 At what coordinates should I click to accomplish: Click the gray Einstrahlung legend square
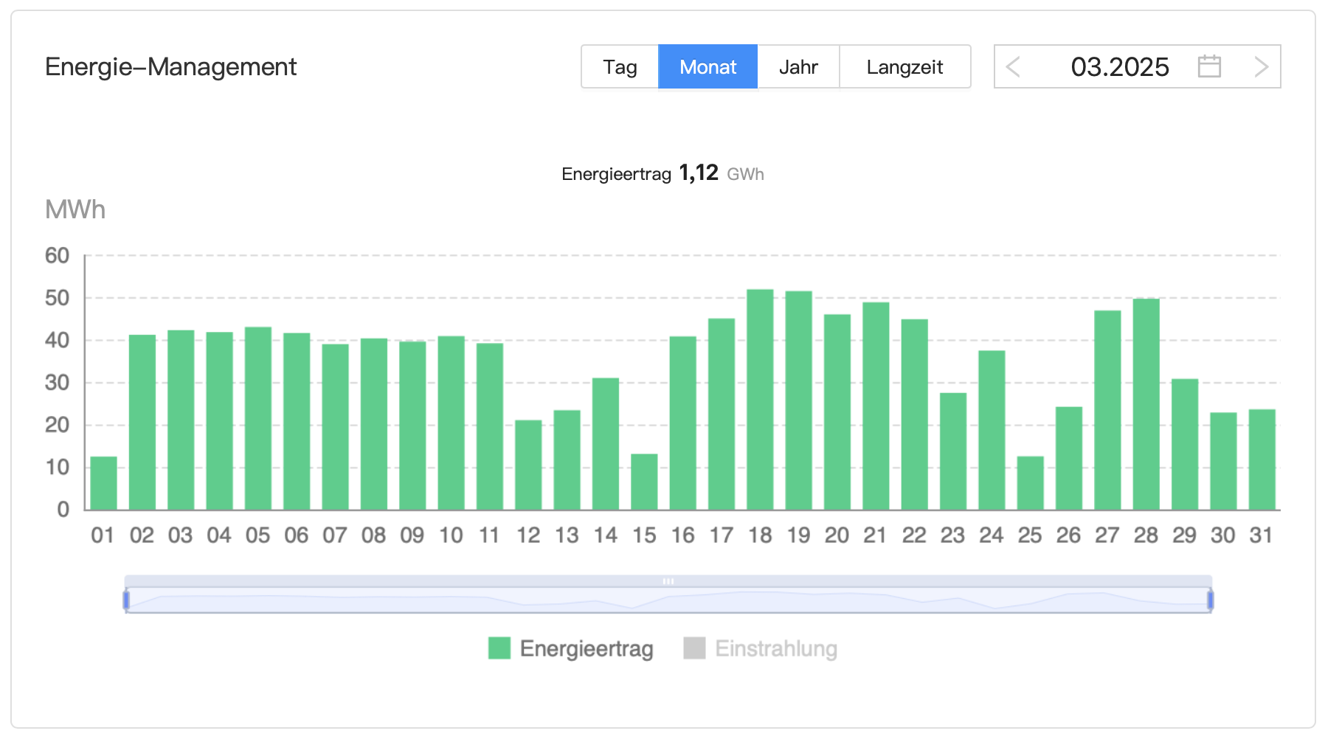pos(694,648)
